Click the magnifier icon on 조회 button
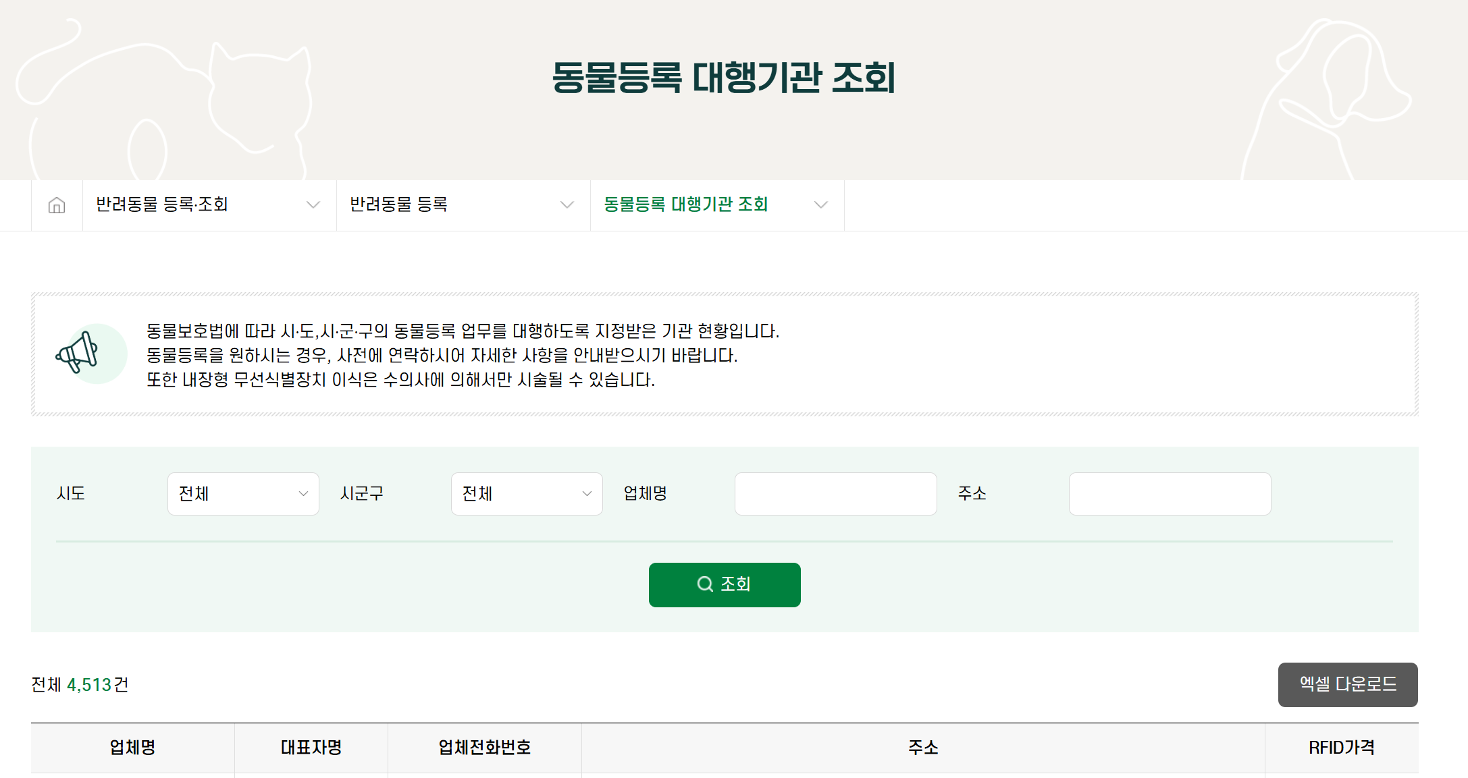This screenshot has height=778, width=1468. [x=704, y=584]
